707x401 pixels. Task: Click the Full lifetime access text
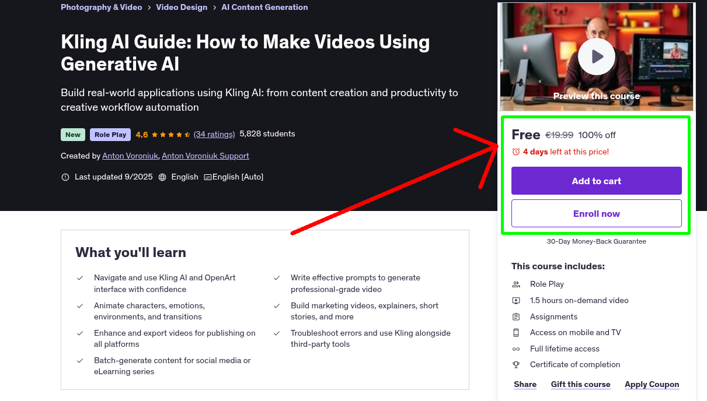pos(565,349)
